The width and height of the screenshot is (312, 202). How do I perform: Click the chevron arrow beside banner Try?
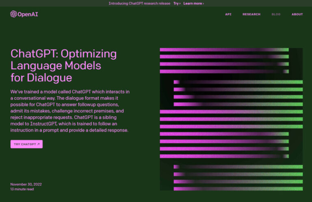click(180, 4)
